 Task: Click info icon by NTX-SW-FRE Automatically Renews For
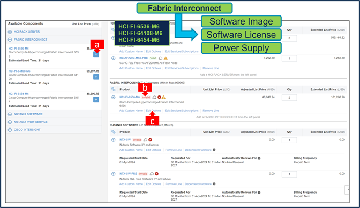point(259,193)
